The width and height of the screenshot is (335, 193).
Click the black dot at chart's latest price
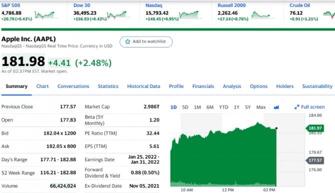click(x=276, y=128)
